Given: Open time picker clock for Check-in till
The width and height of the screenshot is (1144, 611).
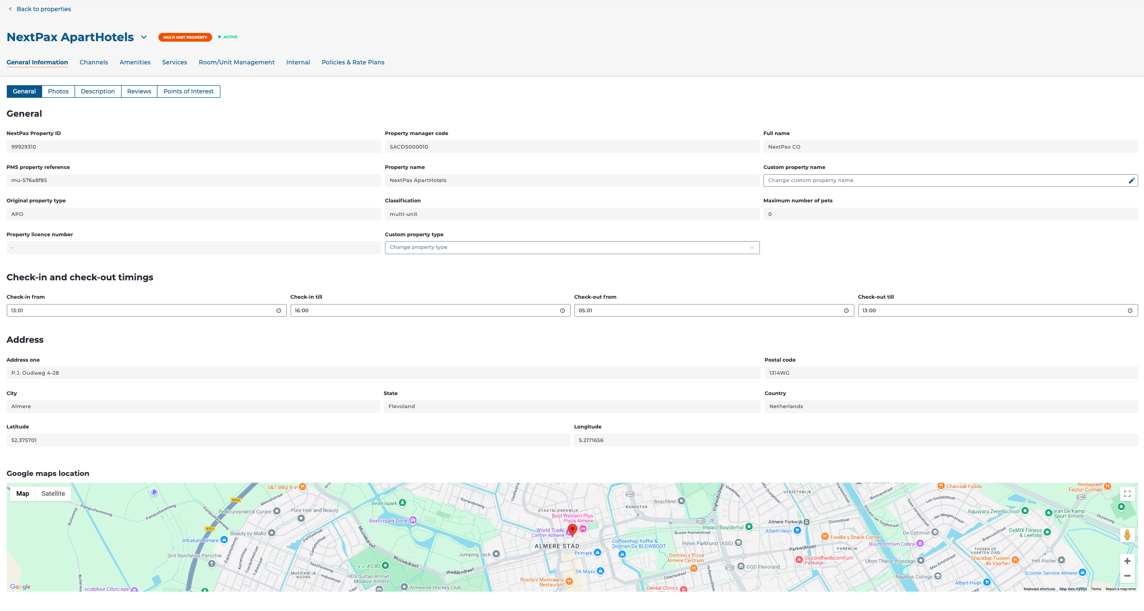Looking at the screenshot, I should [x=562, y=311].
